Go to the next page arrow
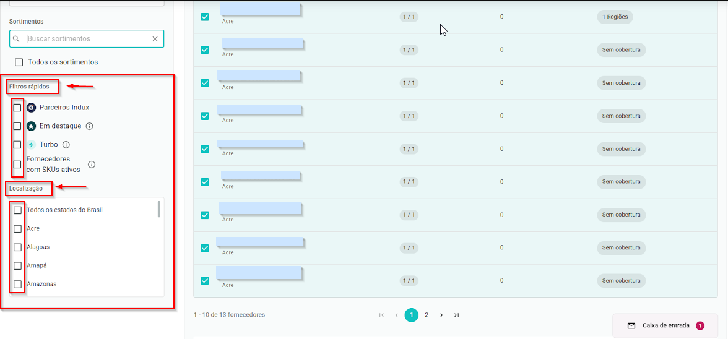Viewport: 728px width, 339px height. [441, 315]
